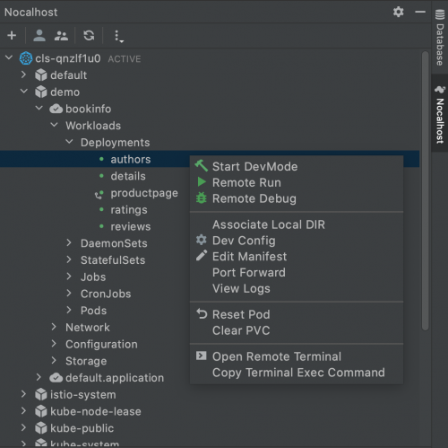Choose Edit Manifest menu entry

pyautogui.click(x=297, y=257)
